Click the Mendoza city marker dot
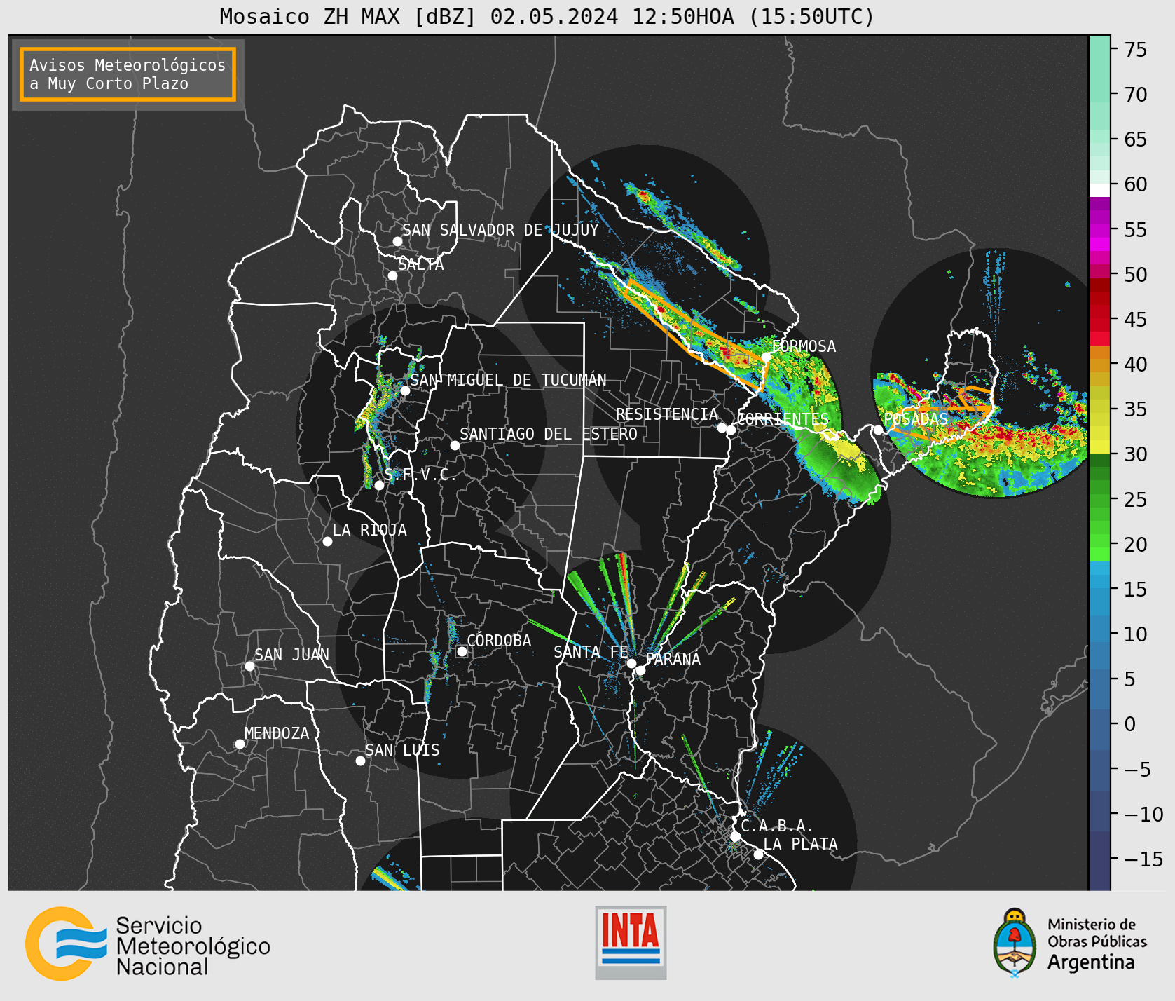 point(240,744)
